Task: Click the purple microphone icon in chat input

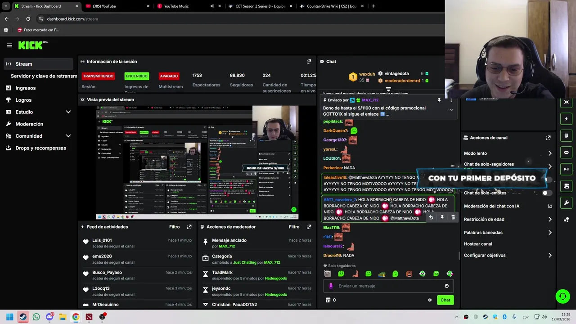Action: click(331, 286)
